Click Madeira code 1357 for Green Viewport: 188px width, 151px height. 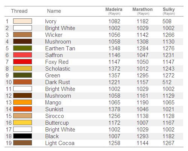point(114,75)
